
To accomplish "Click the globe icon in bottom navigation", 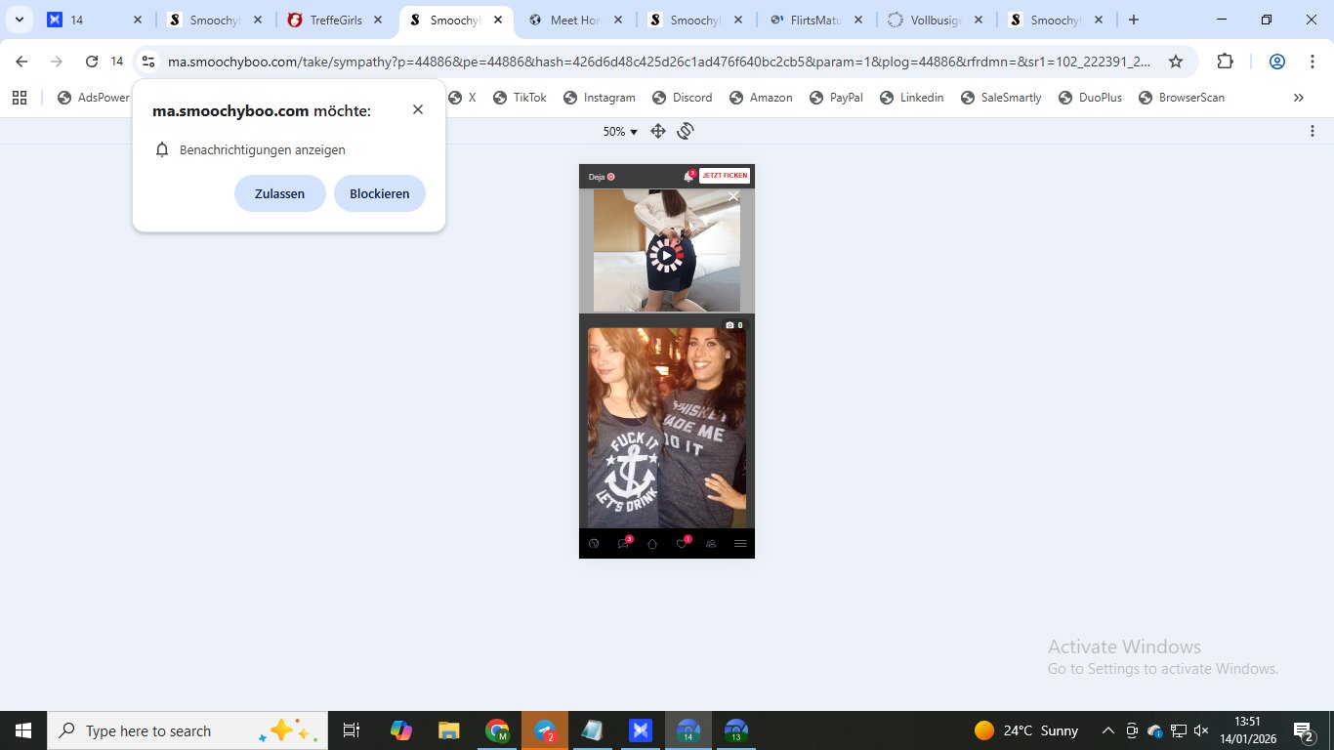I will click(x=594, y=544).
